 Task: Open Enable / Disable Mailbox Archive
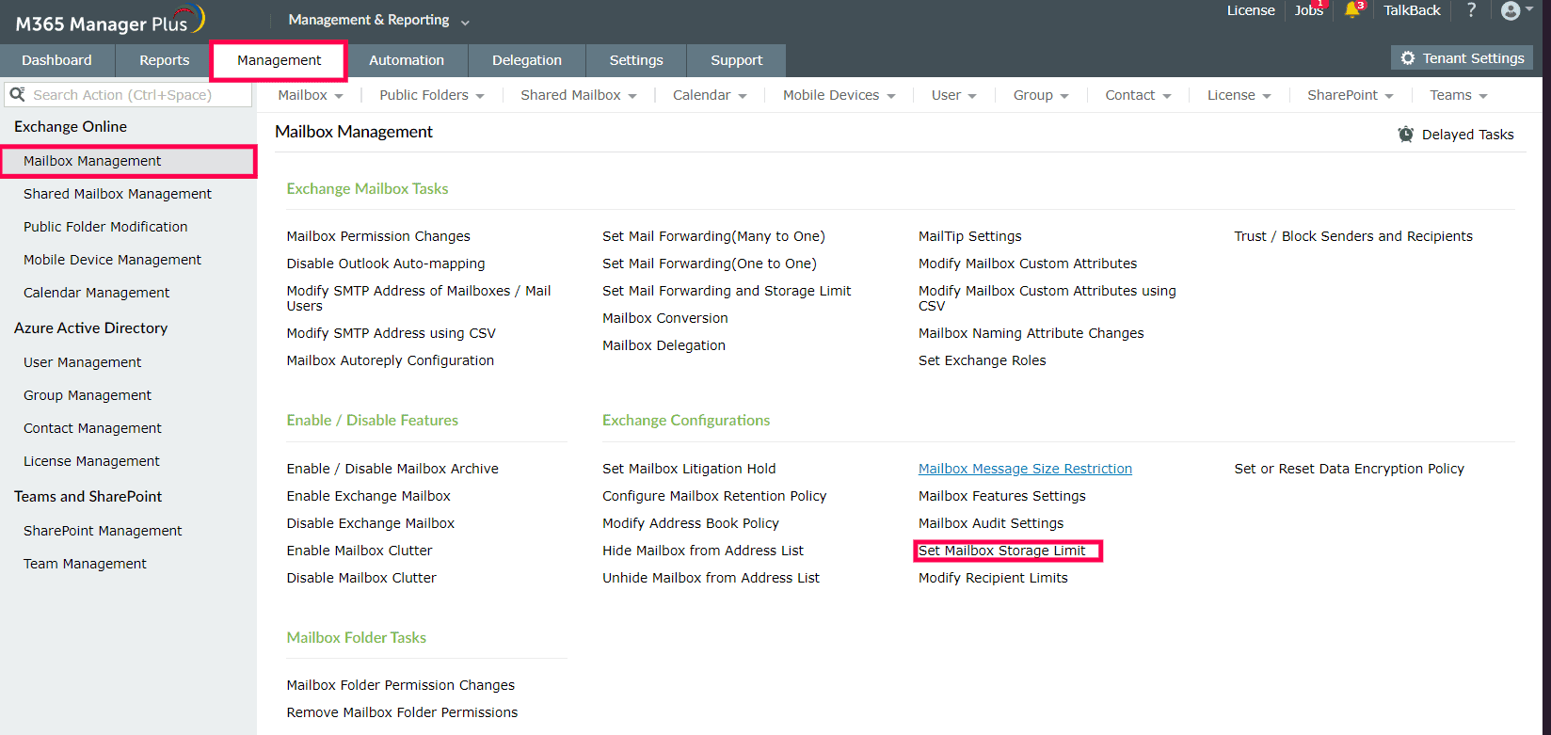(392, 469)
